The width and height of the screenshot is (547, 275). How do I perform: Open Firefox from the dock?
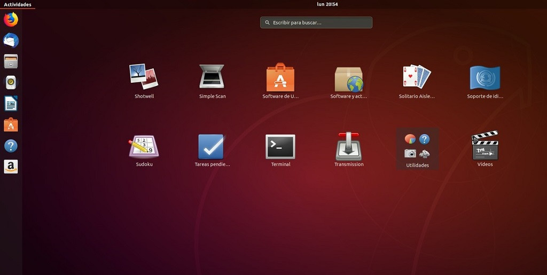pos(11,19)
